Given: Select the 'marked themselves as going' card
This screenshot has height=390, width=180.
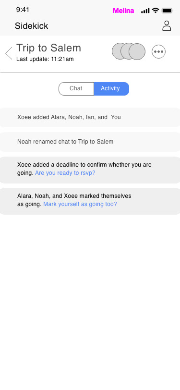Looking at the screenshot, I should tap(90, 201).
